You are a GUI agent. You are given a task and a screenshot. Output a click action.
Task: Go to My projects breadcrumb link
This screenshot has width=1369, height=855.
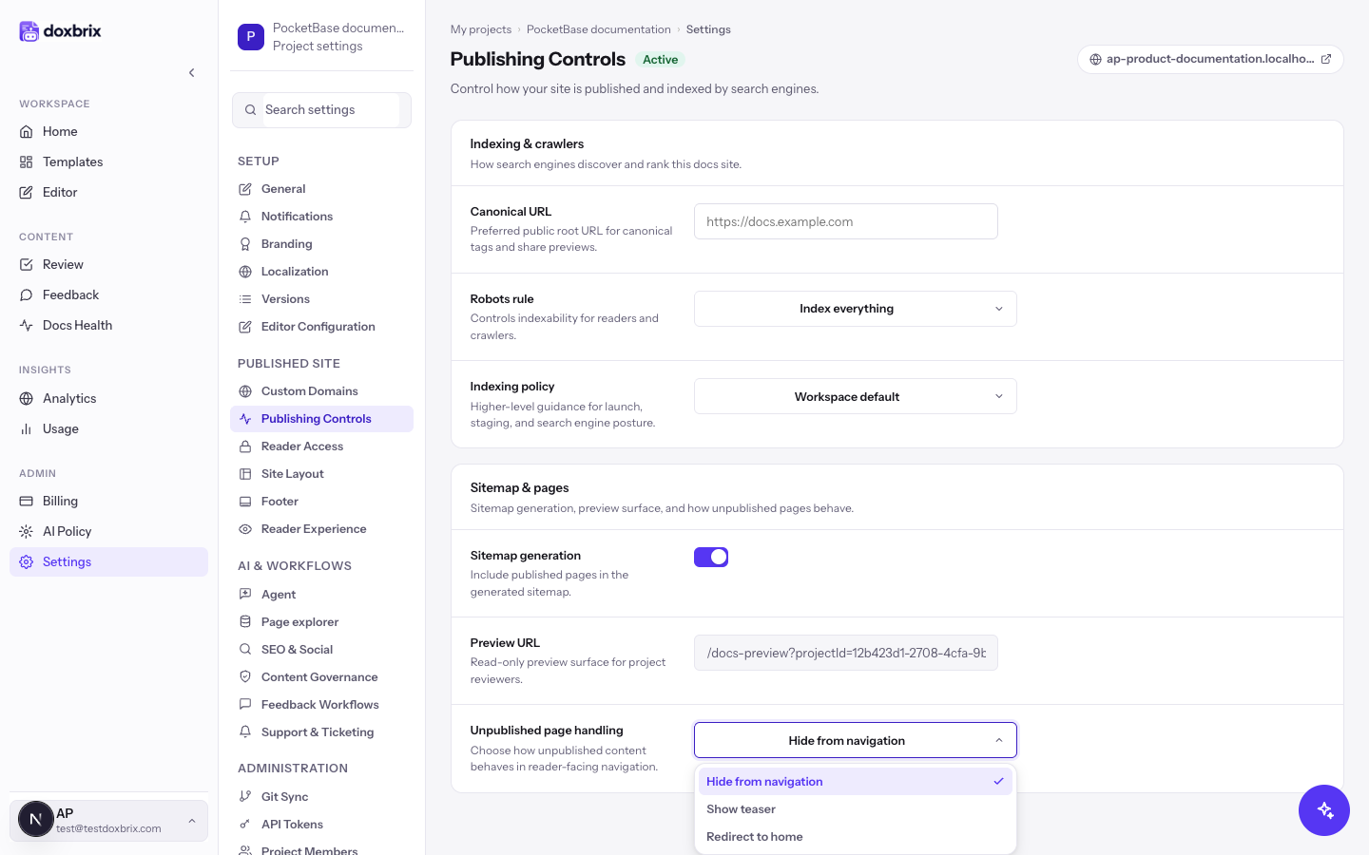[481, 29]
